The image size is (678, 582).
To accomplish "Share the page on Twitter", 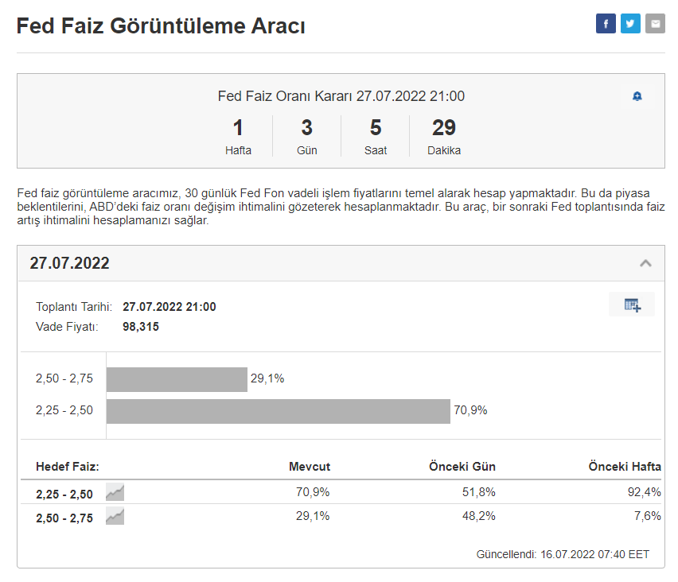I will [x=630, y=24].
